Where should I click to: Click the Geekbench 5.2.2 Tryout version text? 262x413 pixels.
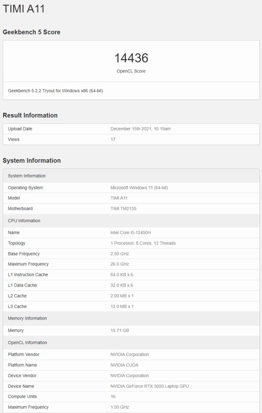coord(55,91)
